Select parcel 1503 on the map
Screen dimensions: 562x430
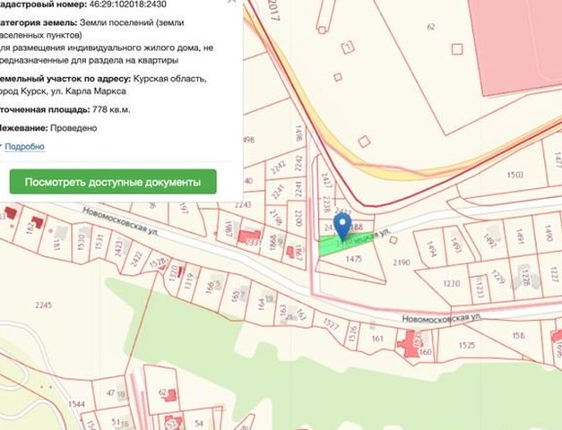click(x=515, y=175)
